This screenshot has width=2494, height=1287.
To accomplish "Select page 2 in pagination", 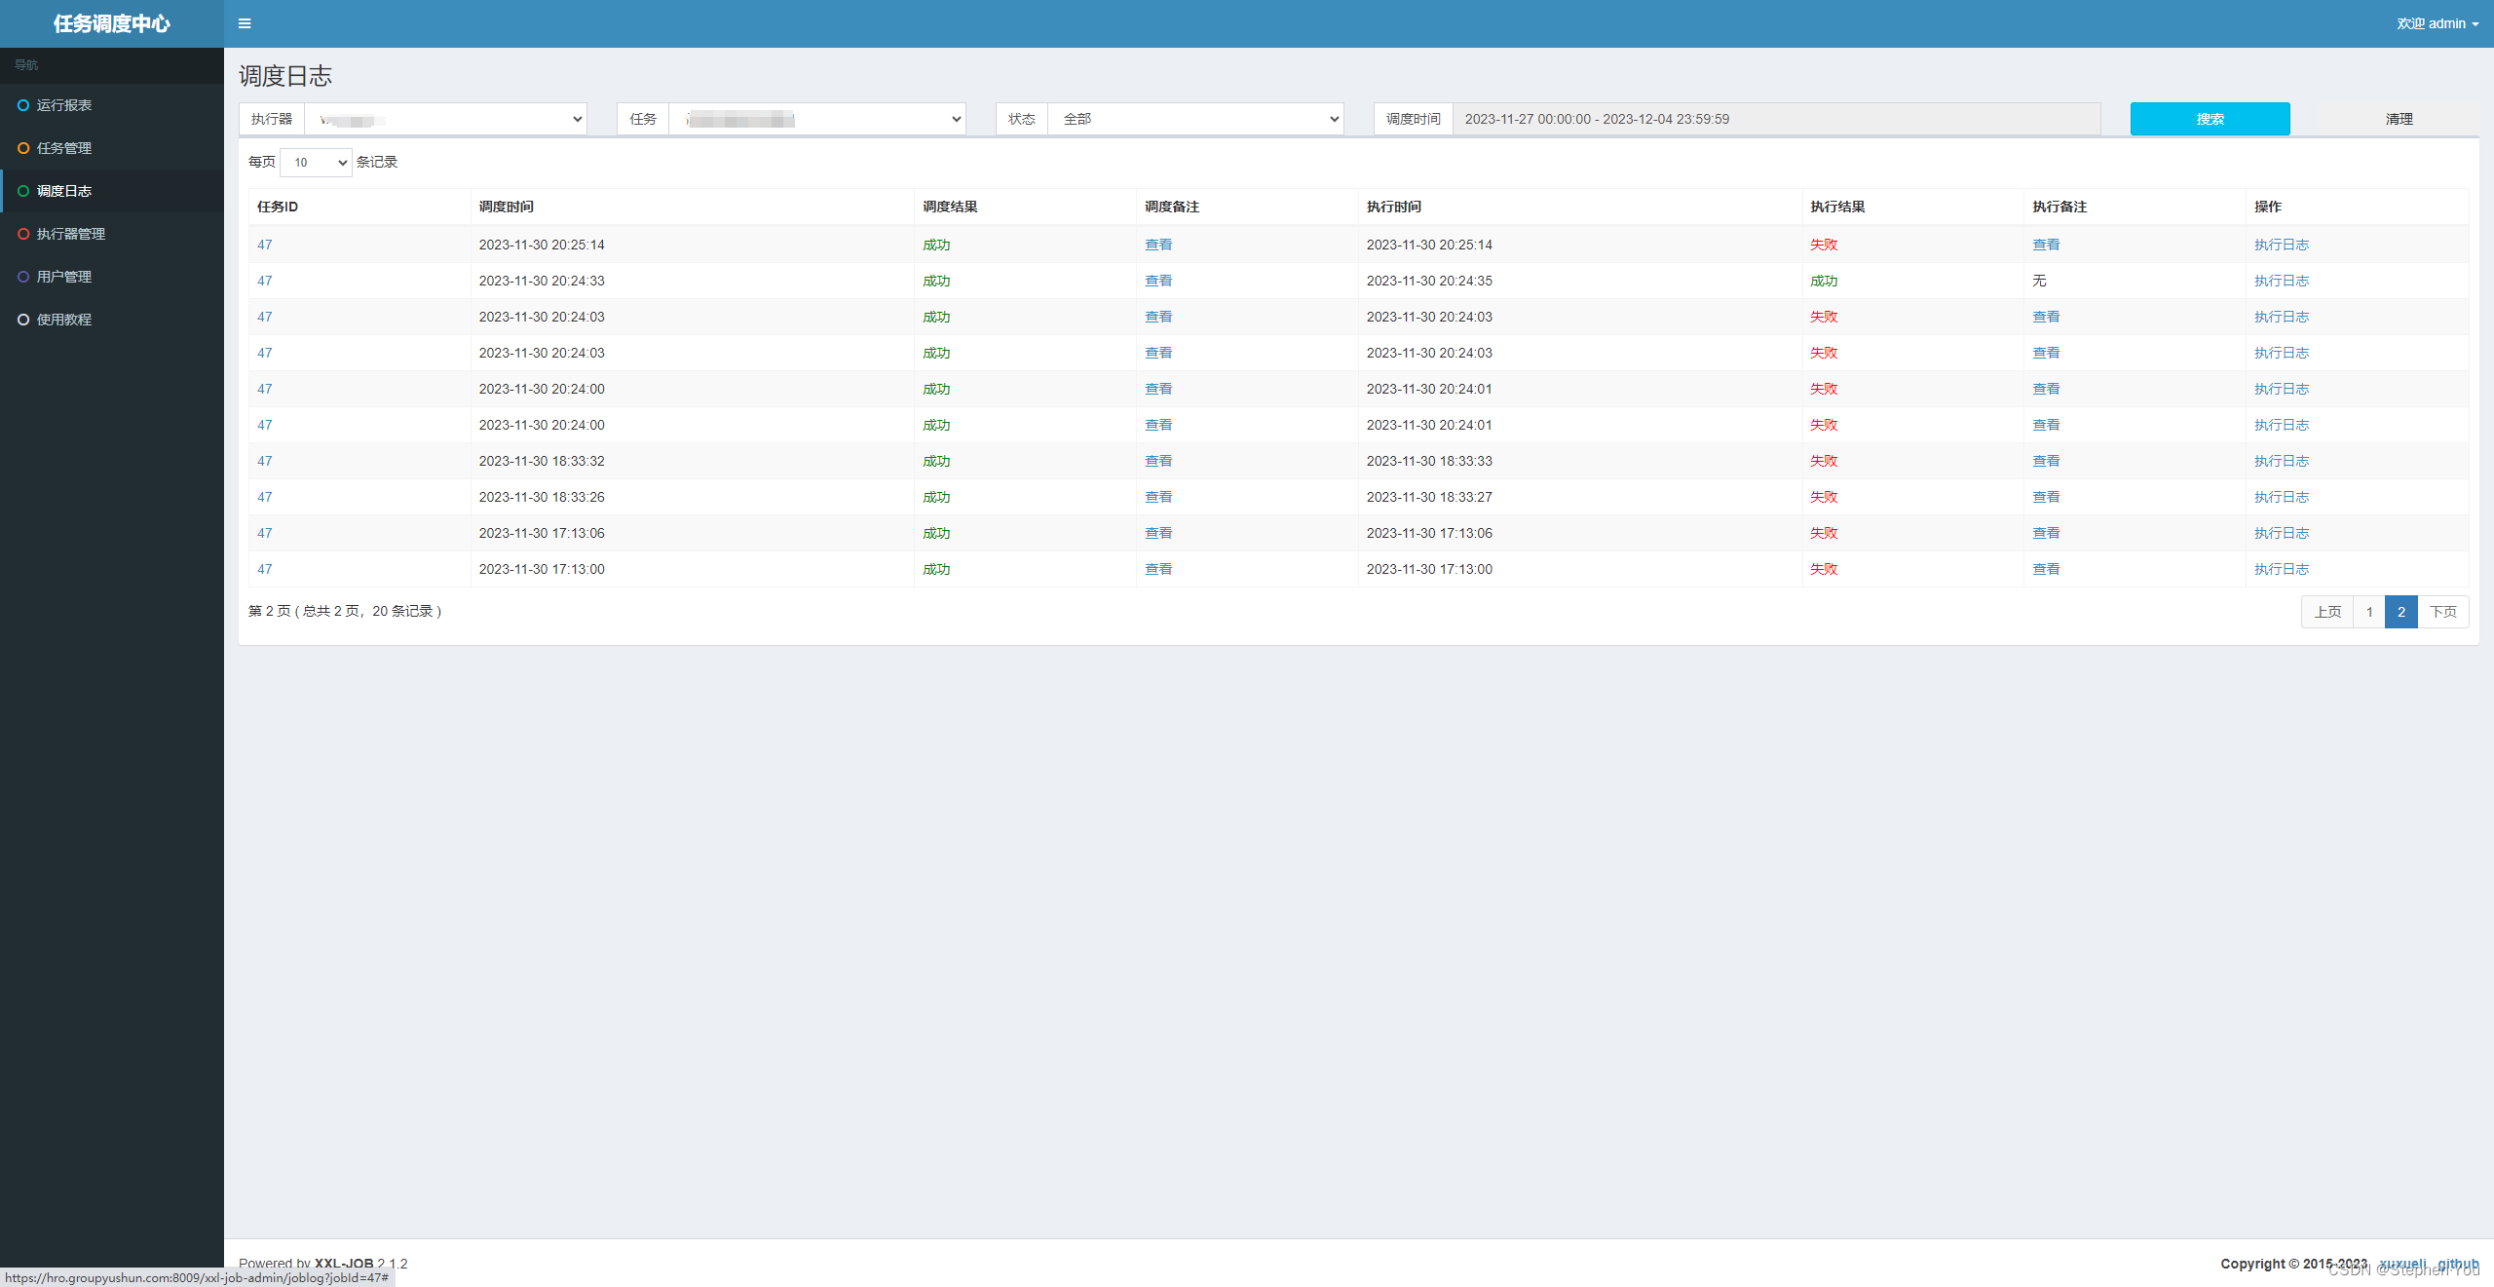I will [2401, 612].
